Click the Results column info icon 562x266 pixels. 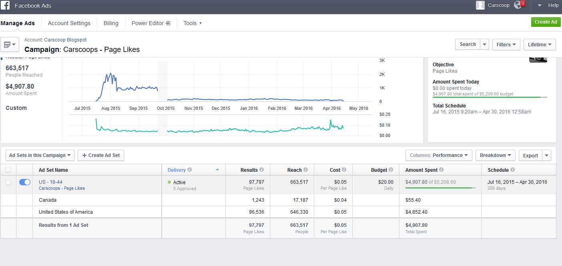point(262,170)
